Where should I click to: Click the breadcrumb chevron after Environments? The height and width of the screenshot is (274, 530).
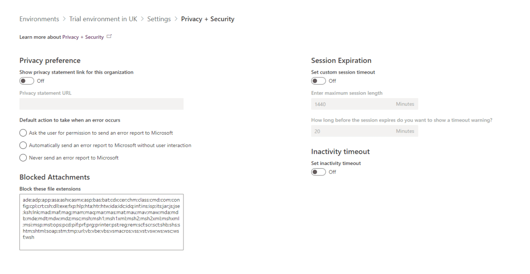click(64, 19)
